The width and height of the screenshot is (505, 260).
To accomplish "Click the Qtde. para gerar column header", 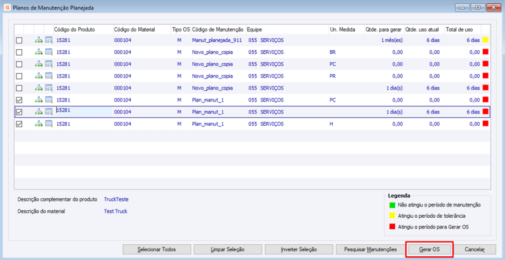I will [x=384, y=30].
